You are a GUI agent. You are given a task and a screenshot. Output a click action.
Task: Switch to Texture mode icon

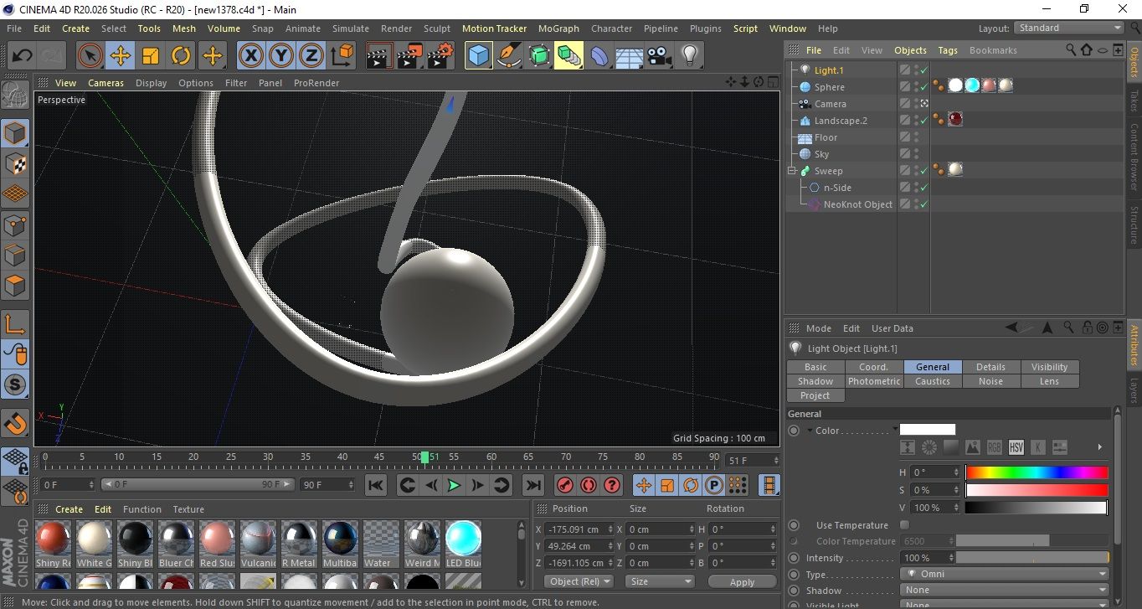point(15,164)
